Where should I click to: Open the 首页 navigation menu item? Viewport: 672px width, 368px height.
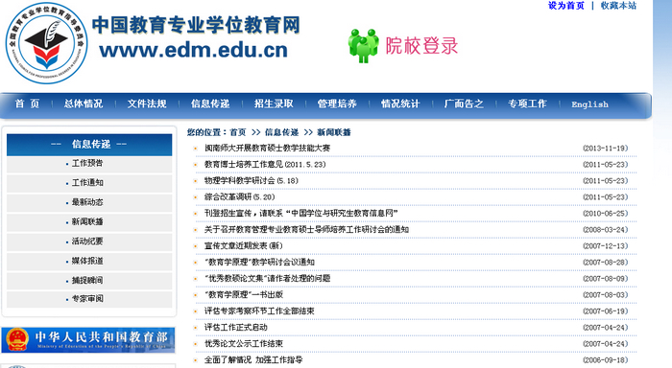coord(28,103)
